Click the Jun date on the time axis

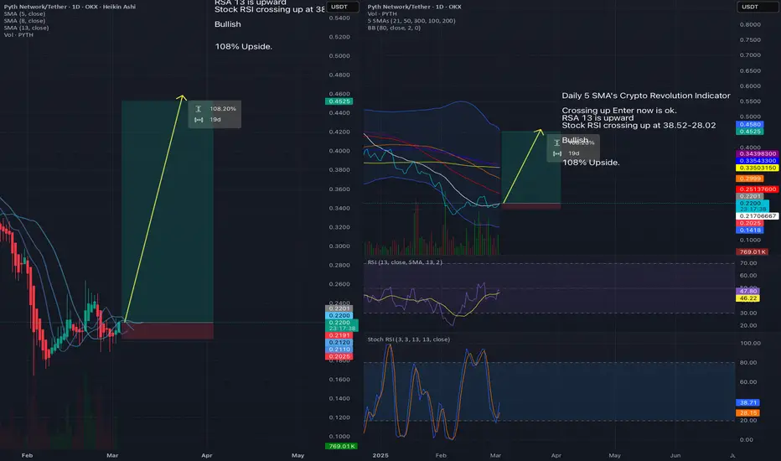click(675, 455)
